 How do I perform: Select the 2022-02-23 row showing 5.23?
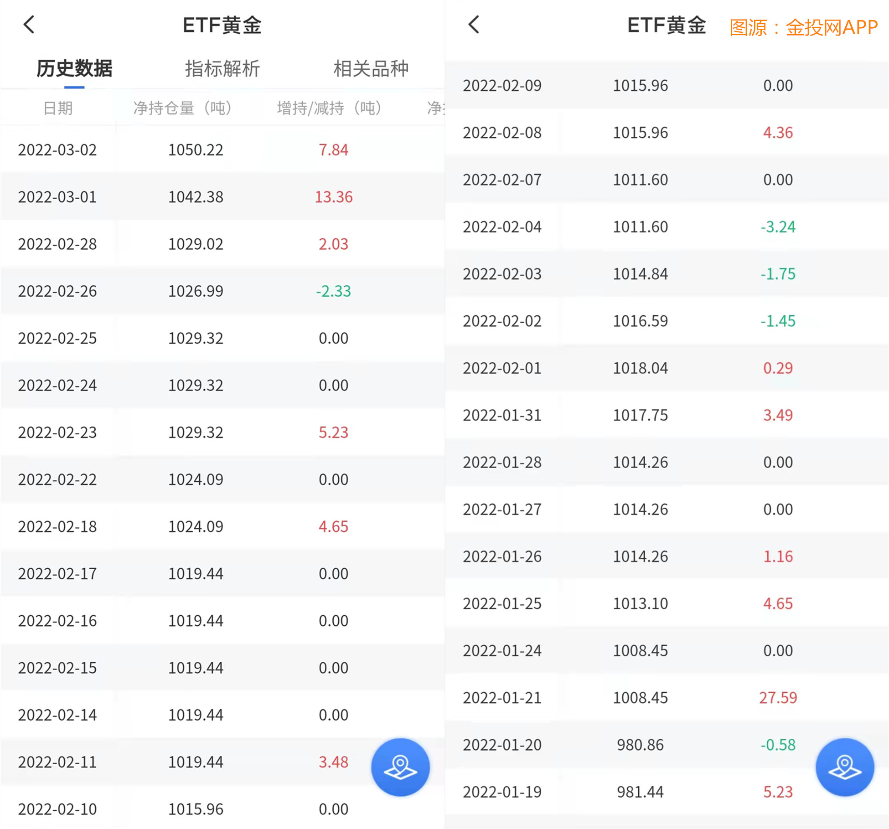tap(196, 432)
